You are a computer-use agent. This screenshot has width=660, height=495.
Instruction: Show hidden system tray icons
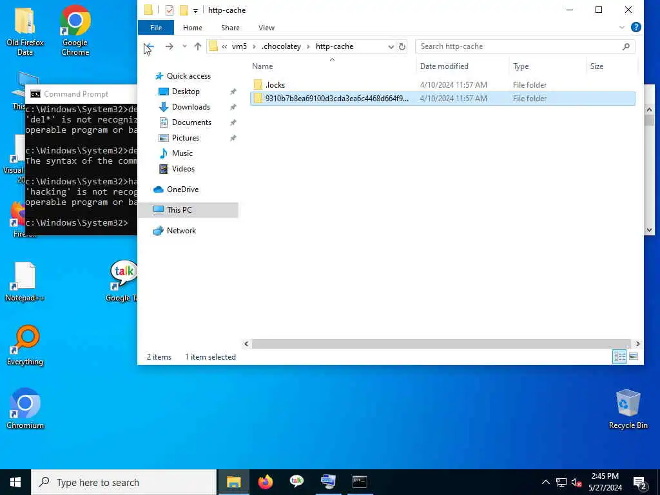[x=545, y=482]
